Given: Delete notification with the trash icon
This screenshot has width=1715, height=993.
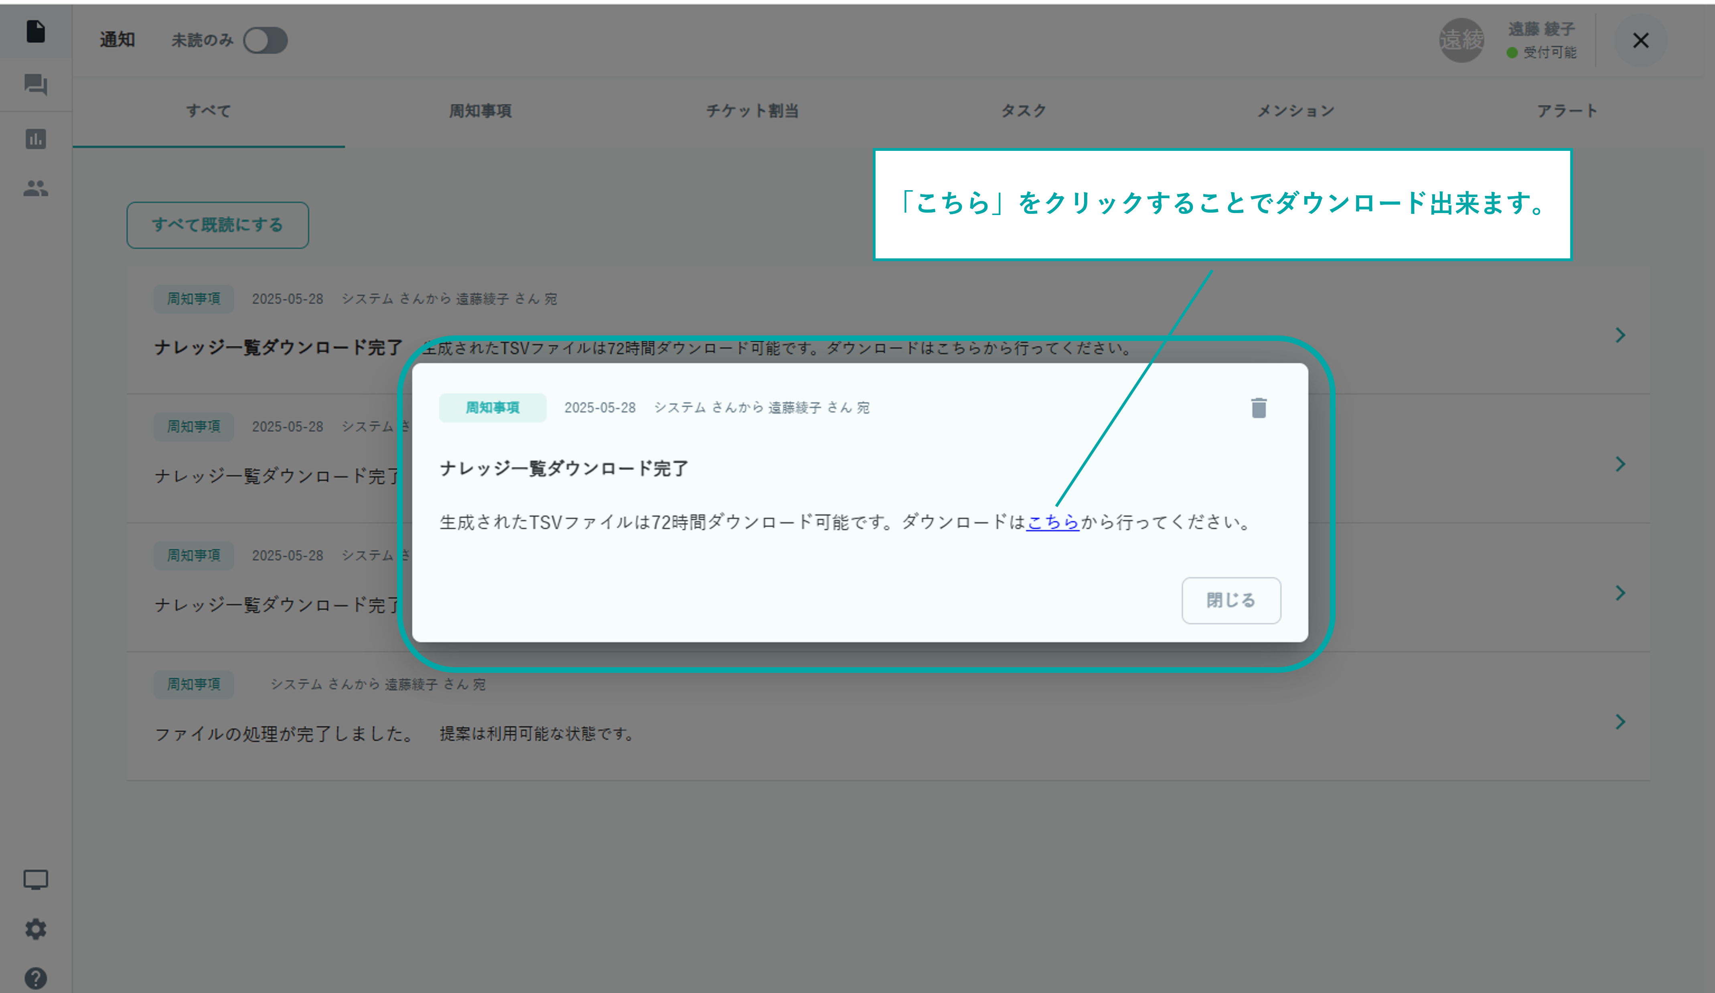Looking at the screenshot, I should (x=1258, y=408).
